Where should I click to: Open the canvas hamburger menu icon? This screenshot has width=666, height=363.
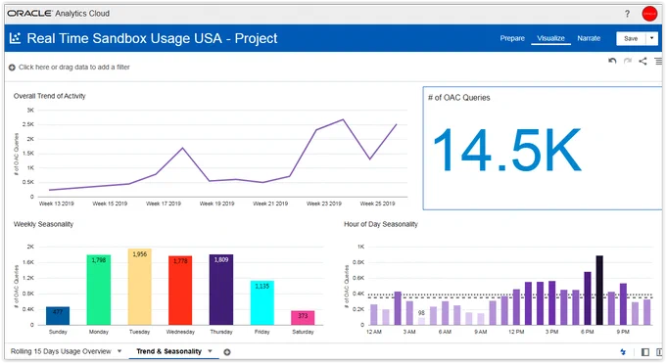tap(658, 61)
